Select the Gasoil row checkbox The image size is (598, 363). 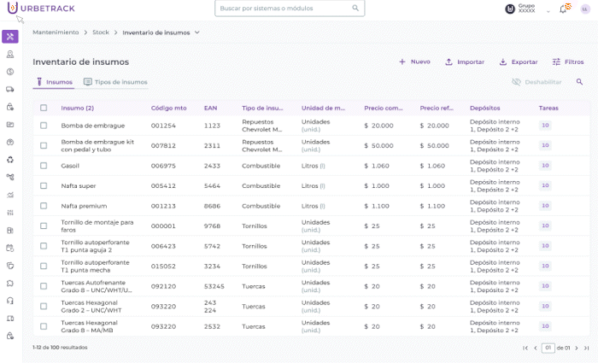(44, 166)
